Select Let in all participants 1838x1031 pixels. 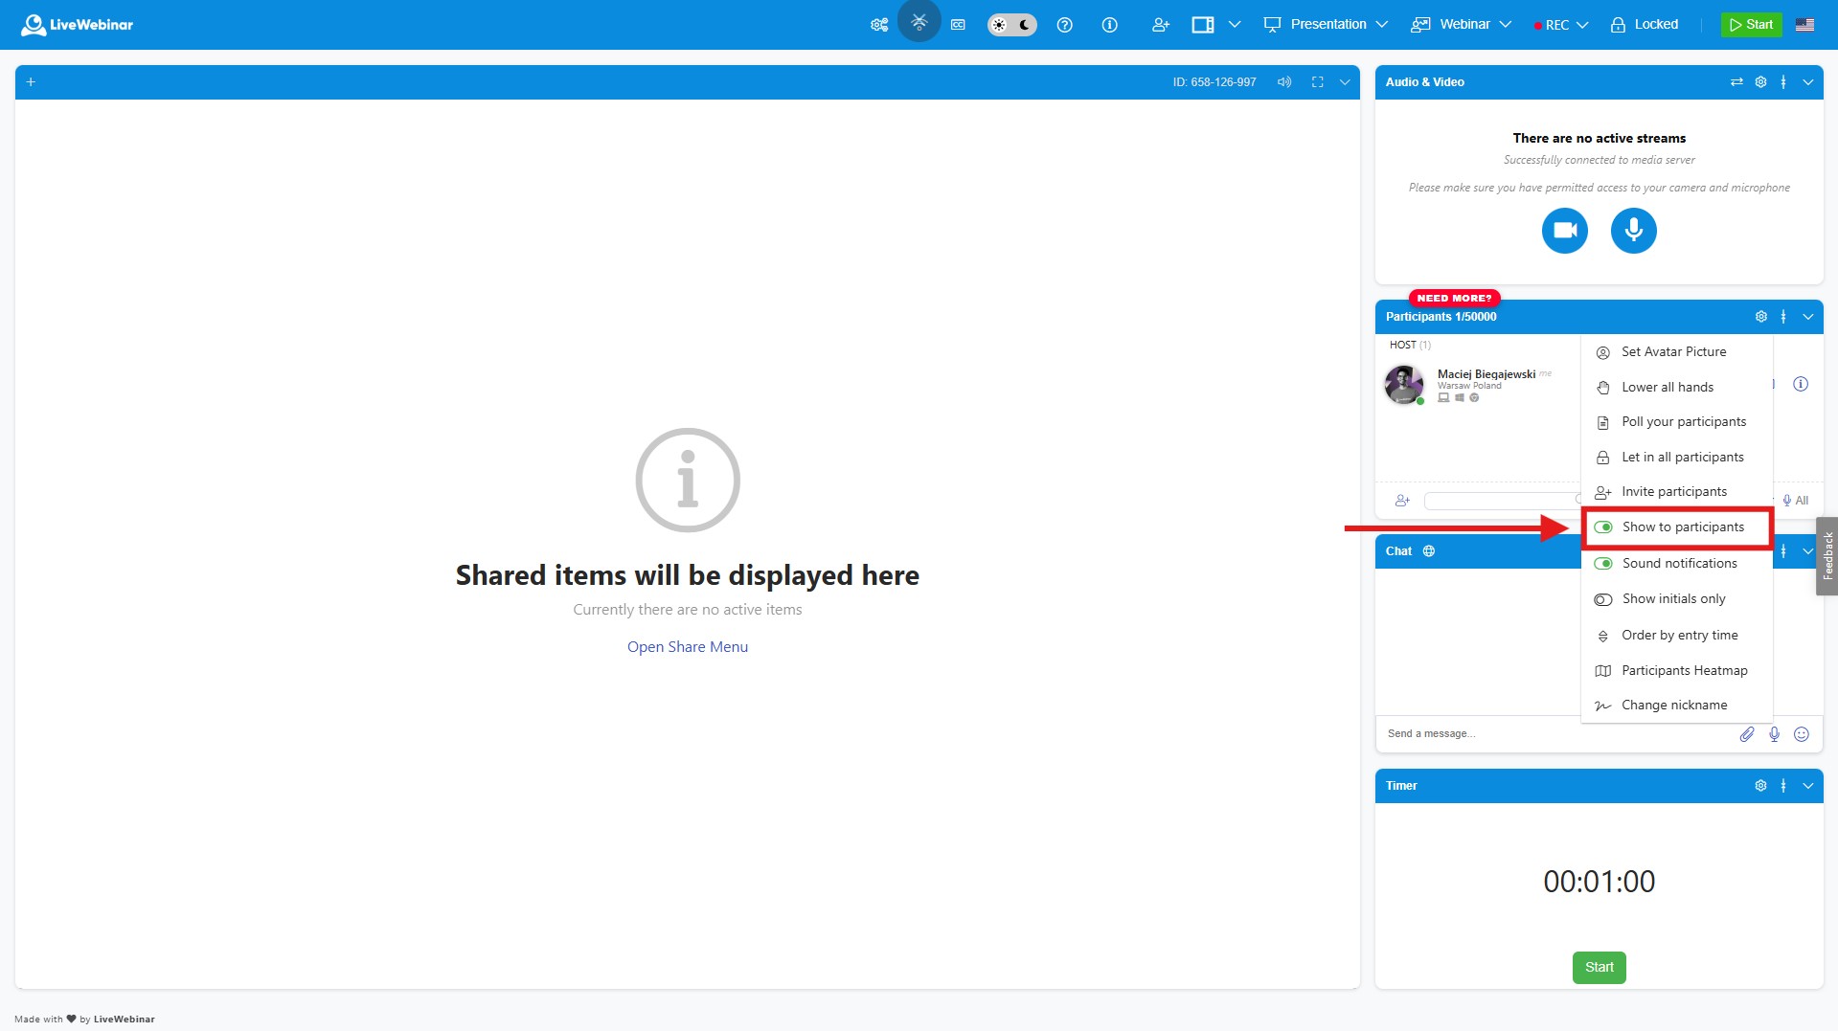(x=1676, y=458)
